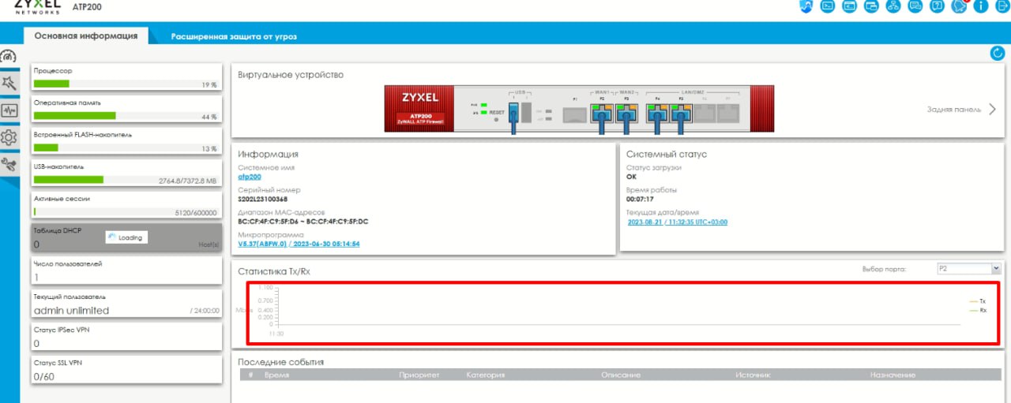Click the Rx legend entry in chart
The width and height of the screenshot is (1011, 403).
(x=977, y=310)
